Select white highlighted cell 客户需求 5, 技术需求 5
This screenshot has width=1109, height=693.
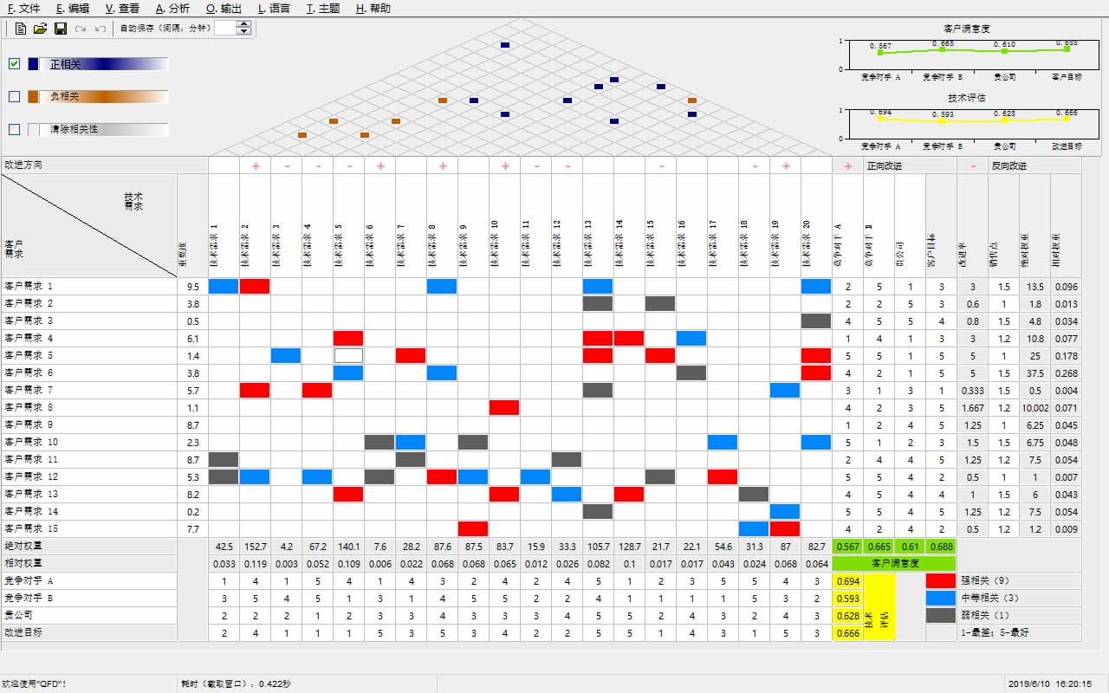coord(348,355)
